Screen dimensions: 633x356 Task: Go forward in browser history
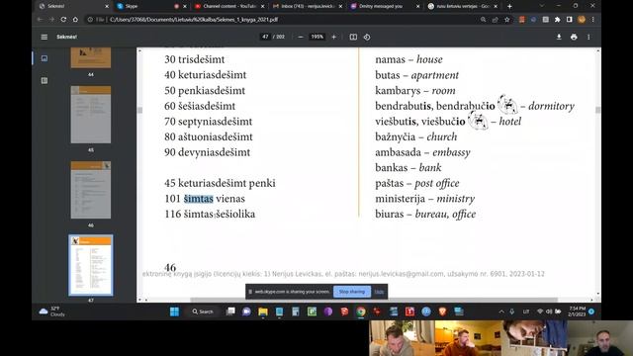point(51,20)
